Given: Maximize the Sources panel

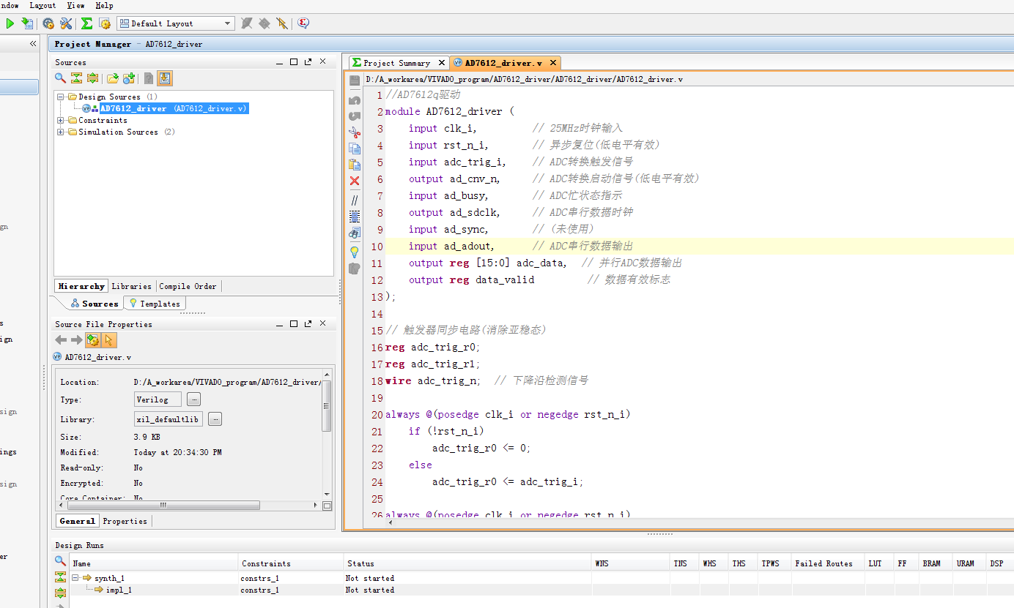Looking at the screenshot, I should pos(294,62).
